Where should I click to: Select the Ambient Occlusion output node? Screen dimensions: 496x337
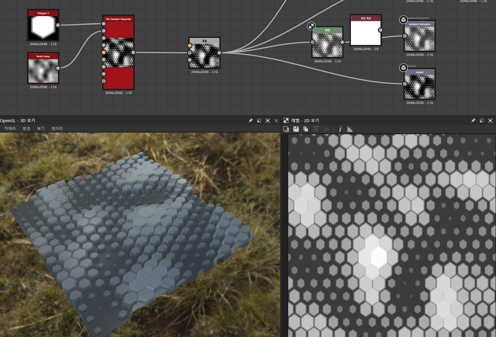coord(420,36)
